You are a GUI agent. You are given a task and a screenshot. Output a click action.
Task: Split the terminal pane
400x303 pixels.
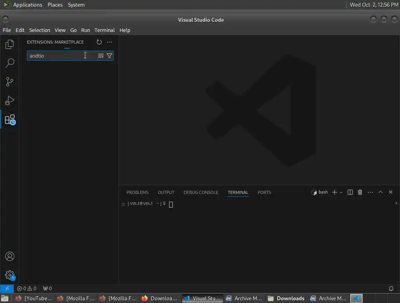[350, 192]
